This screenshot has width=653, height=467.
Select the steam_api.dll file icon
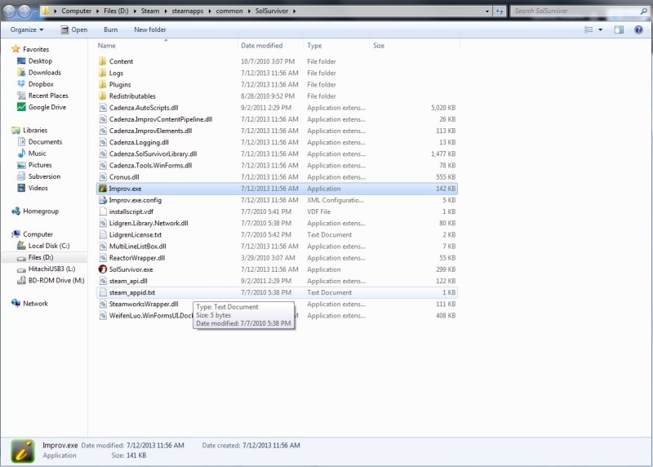(x=103, y=281)
